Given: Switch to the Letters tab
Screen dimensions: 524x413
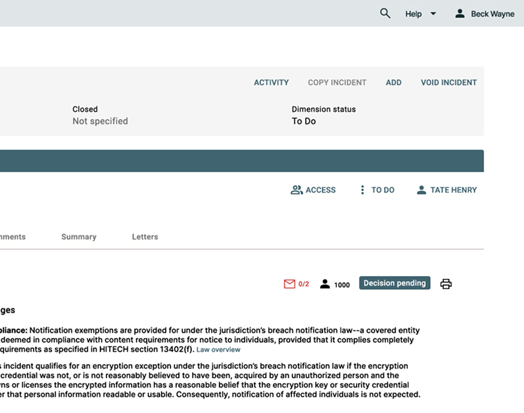Looking at the screenshot, I should [145, 237].
